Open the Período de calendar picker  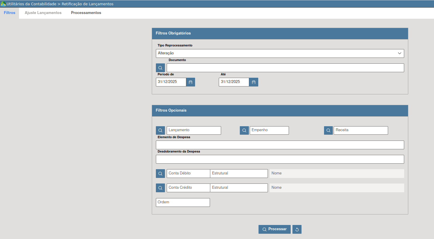190,82
